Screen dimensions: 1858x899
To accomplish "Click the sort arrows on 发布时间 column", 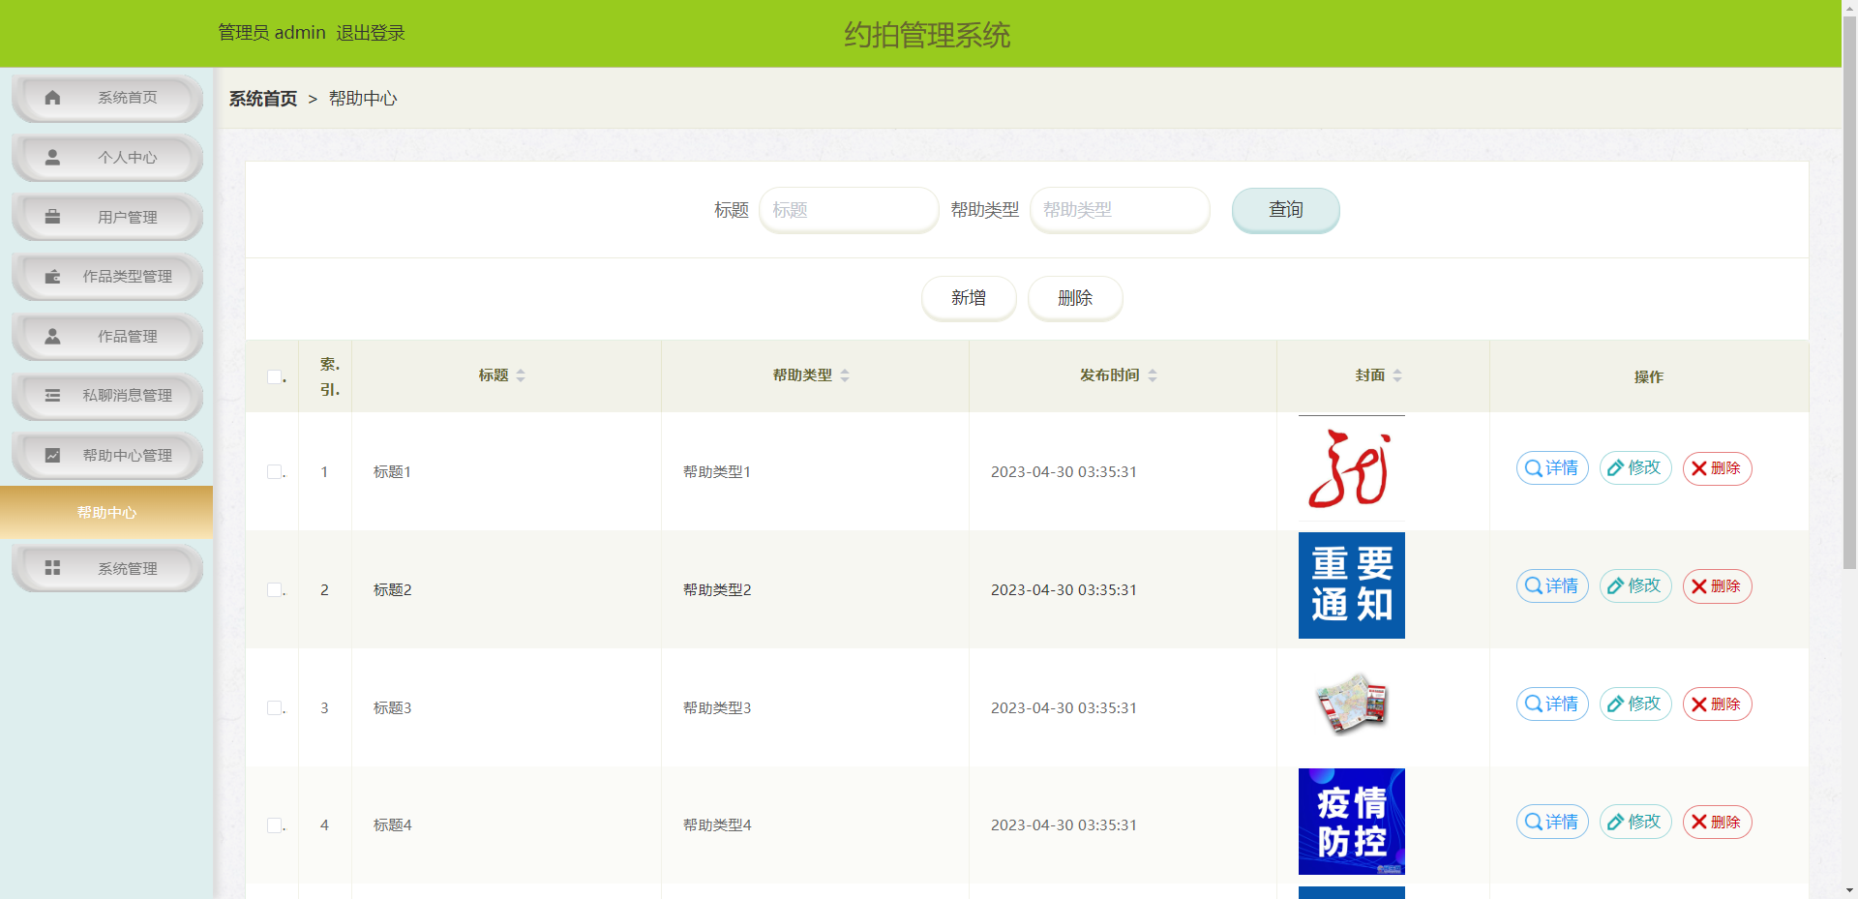I will 1153,375.
